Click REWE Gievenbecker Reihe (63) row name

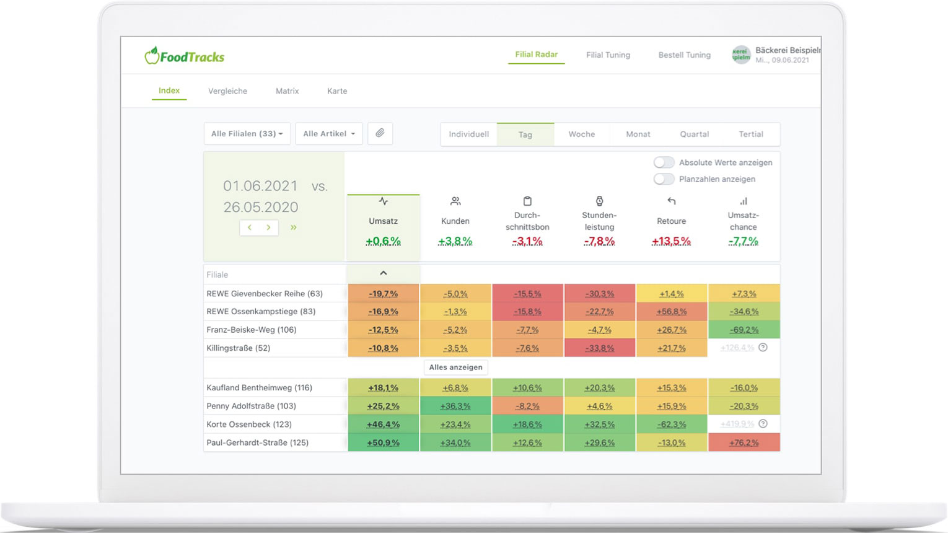pyautogui.click(x=265, y=294)
